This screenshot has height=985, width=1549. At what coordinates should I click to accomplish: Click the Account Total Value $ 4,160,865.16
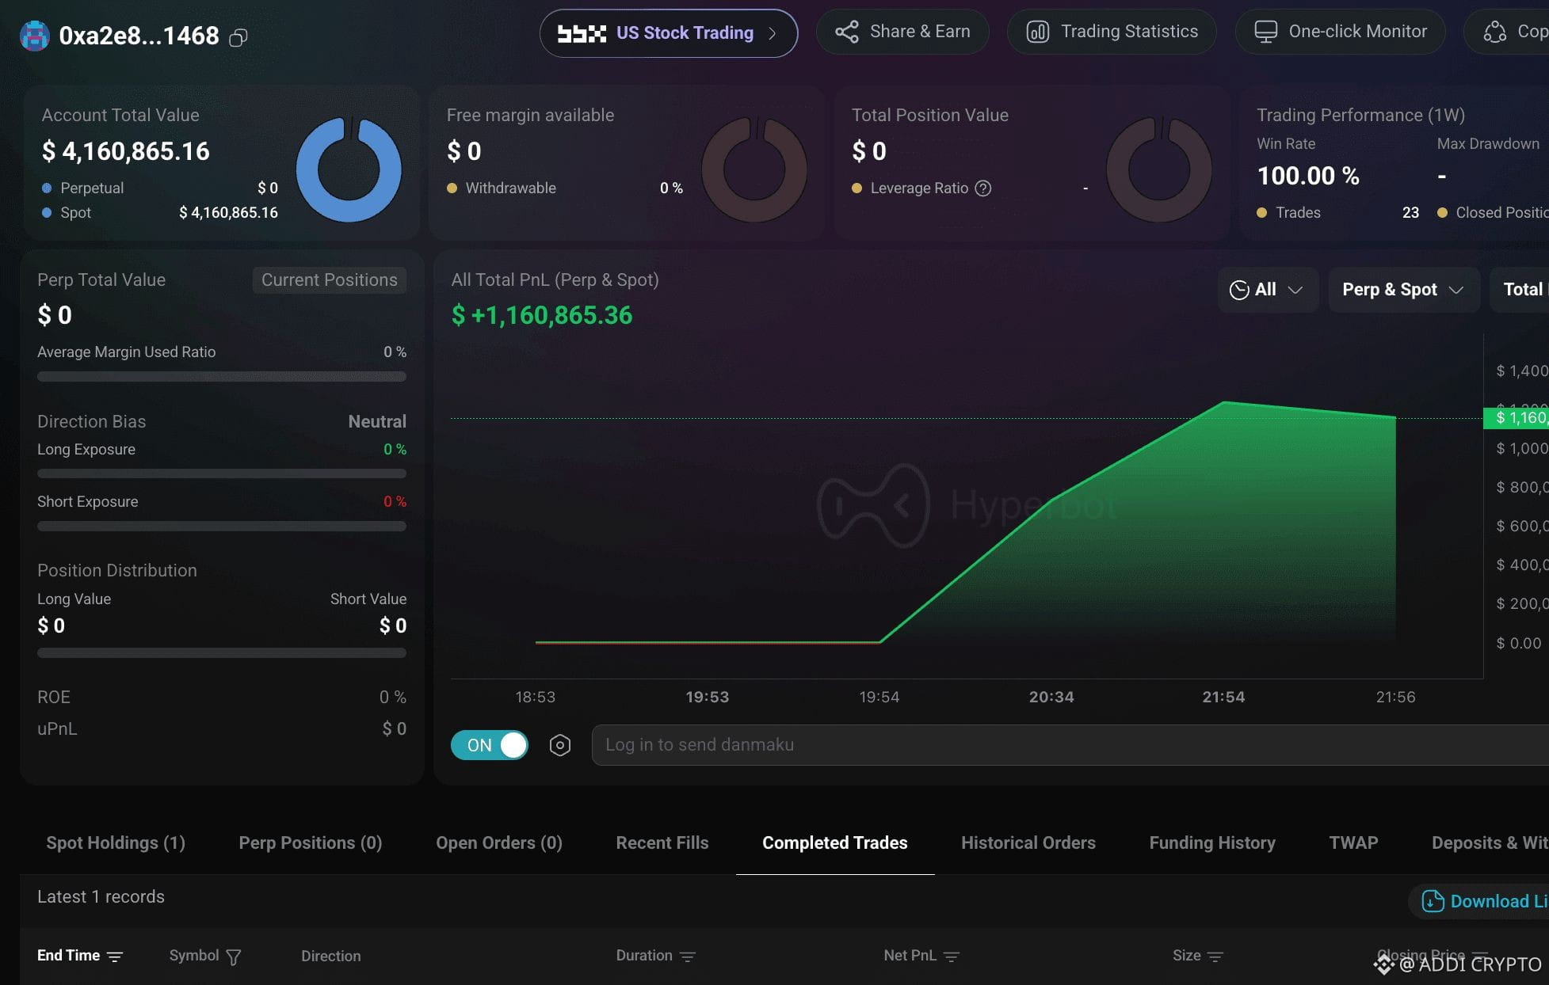[x=126, y=151]
